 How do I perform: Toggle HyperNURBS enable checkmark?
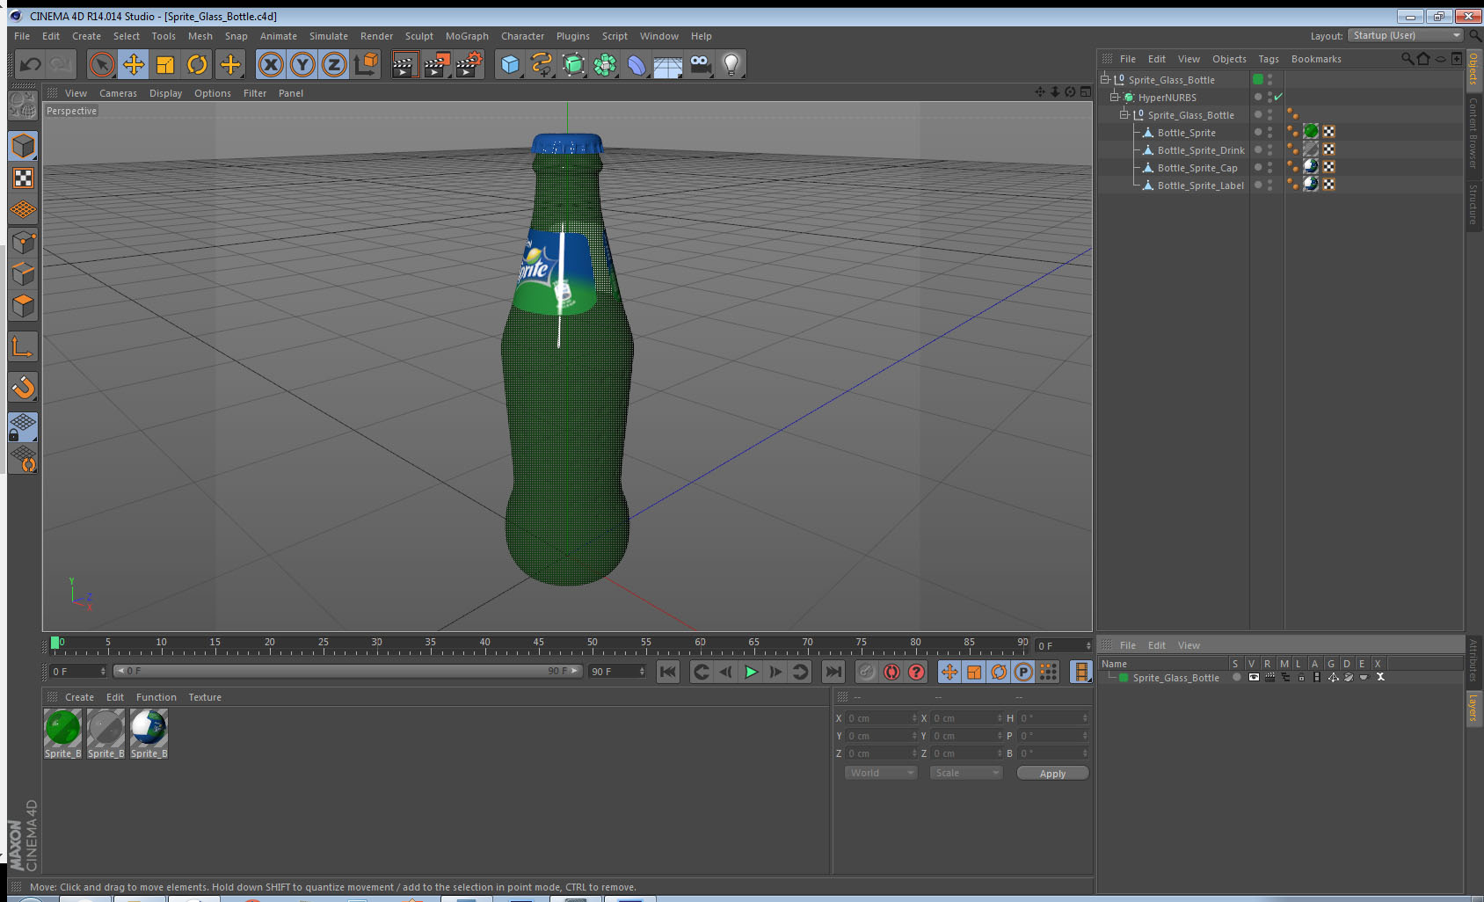coord(1278,97)
